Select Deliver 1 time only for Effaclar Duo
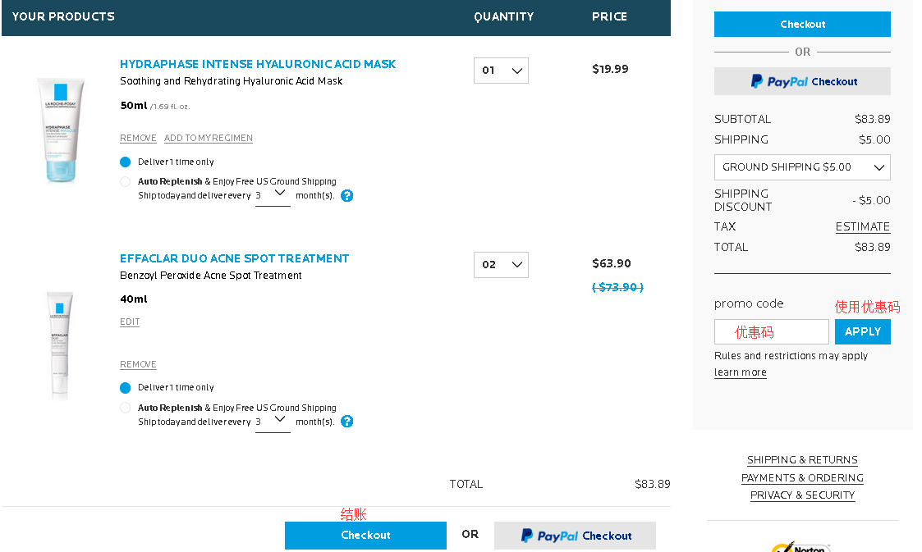The image size is (922, 552). [x=126, y=388]
